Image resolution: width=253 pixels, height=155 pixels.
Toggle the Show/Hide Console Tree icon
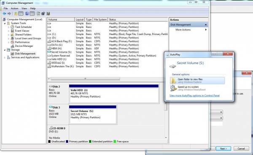click(21, 14)
